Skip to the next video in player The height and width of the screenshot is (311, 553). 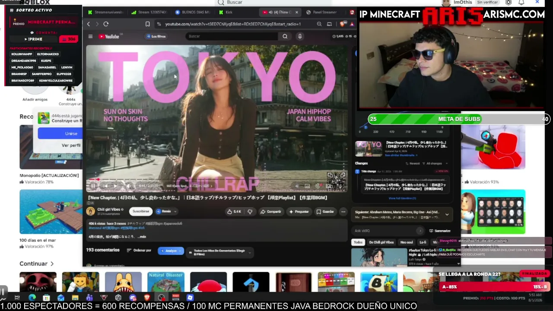(115, 186)
